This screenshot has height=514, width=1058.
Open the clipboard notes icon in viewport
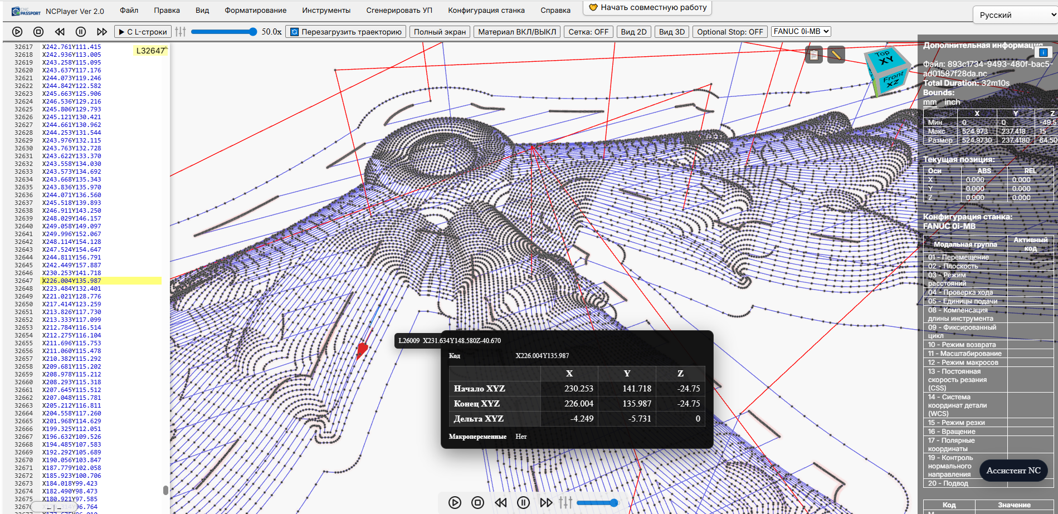pos(814,55)
